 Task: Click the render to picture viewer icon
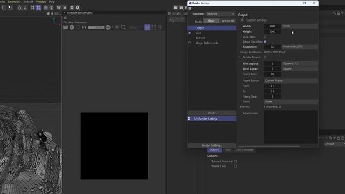pos(181,8)
